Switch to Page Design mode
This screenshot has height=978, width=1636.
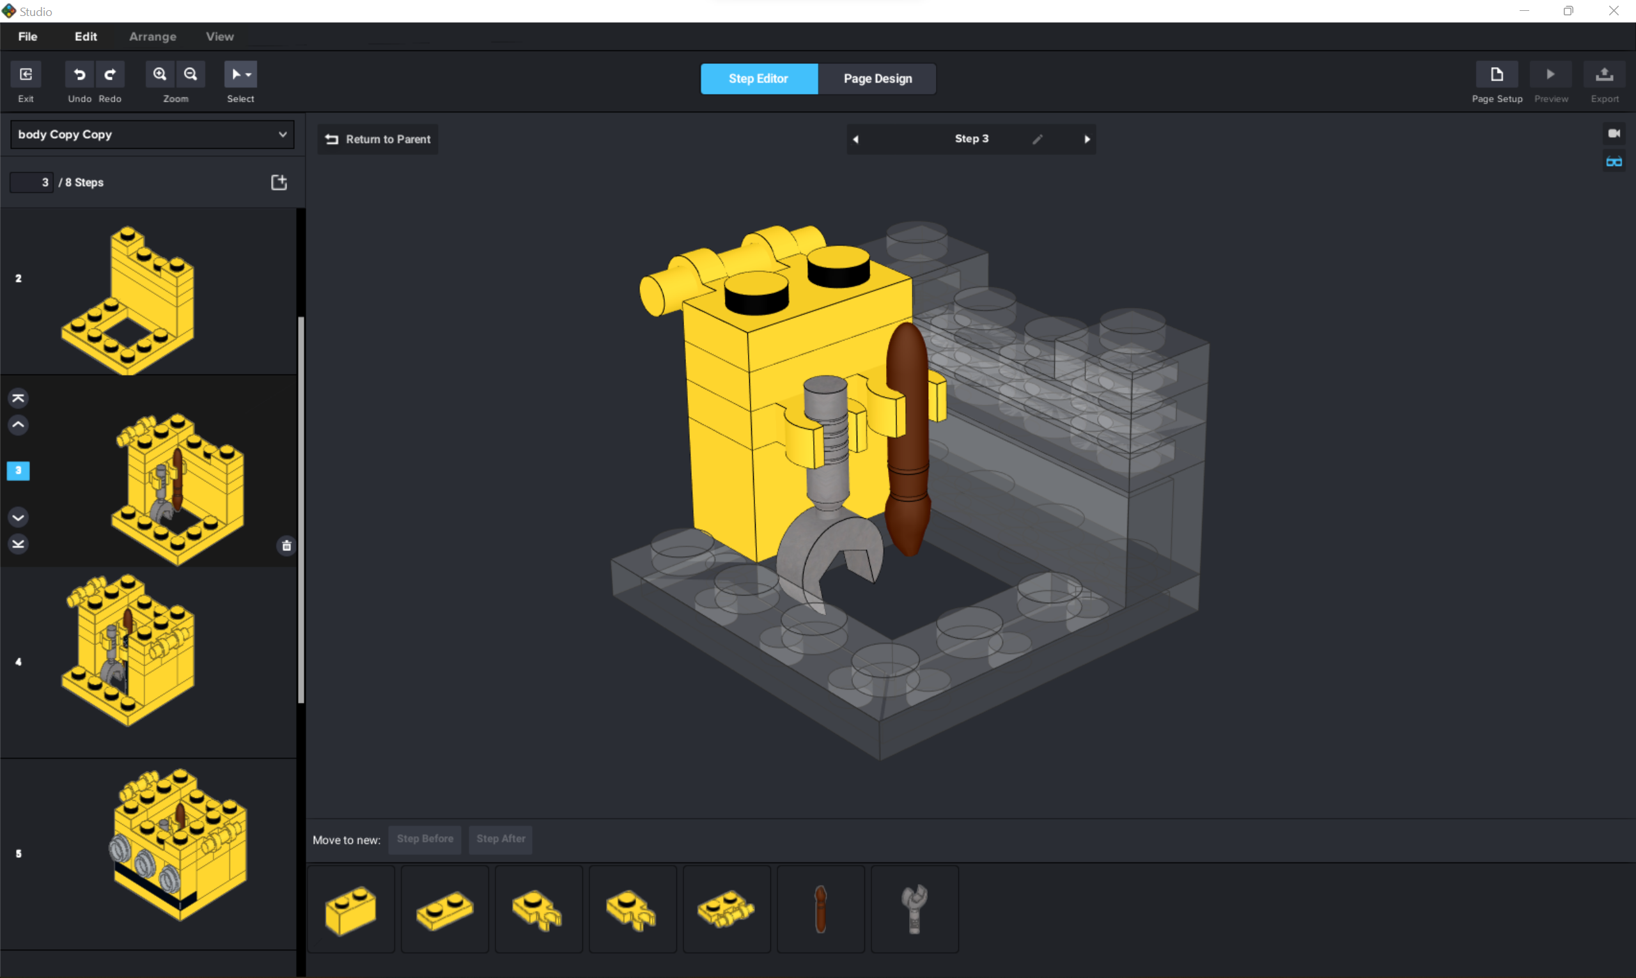click(877, 79)
